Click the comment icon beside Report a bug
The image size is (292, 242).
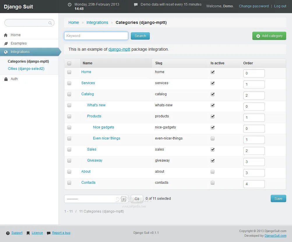point(49,233)
